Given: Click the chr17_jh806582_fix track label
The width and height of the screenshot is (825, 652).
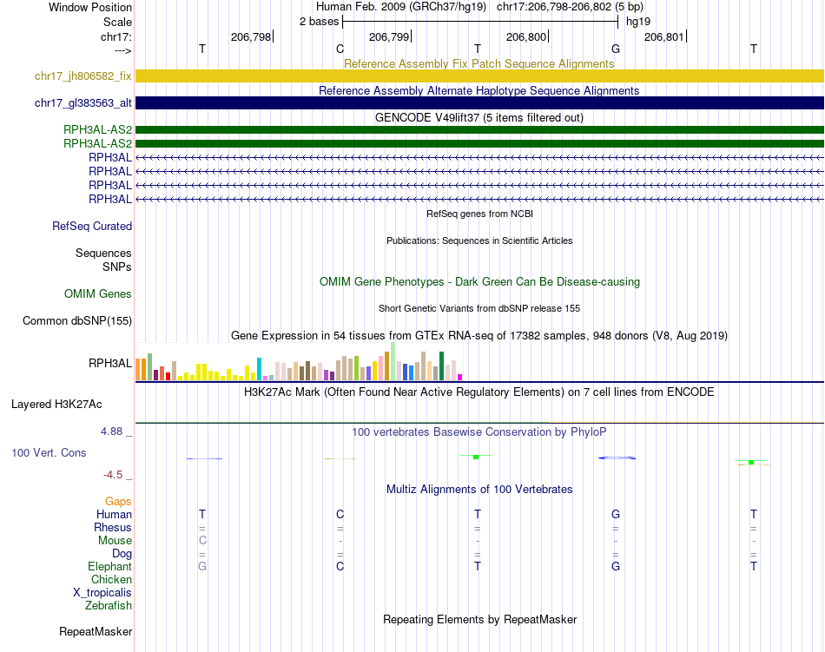Looking at the screenshot, I should 83,76.
